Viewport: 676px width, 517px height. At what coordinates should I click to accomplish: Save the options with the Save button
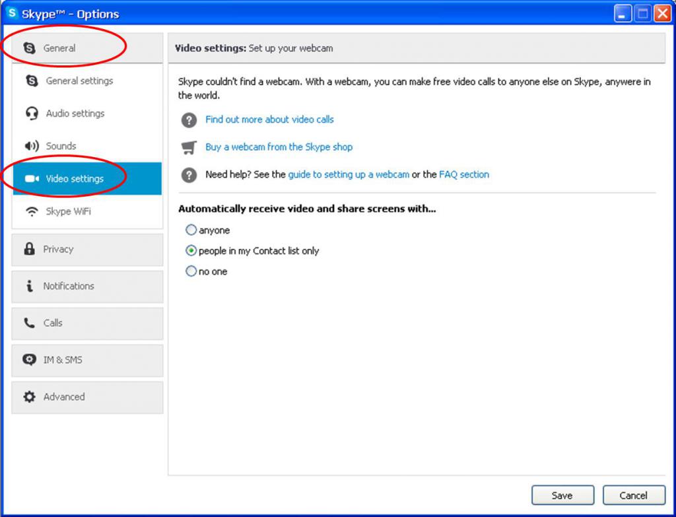(562, 495)
